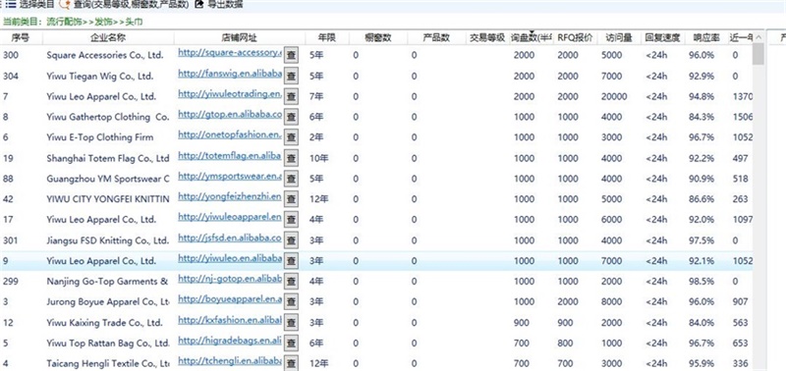Open the gtop.en.alibaba store link
This screenshot has width=786, height=371.
pyautogui.click(x=230, y=115)
